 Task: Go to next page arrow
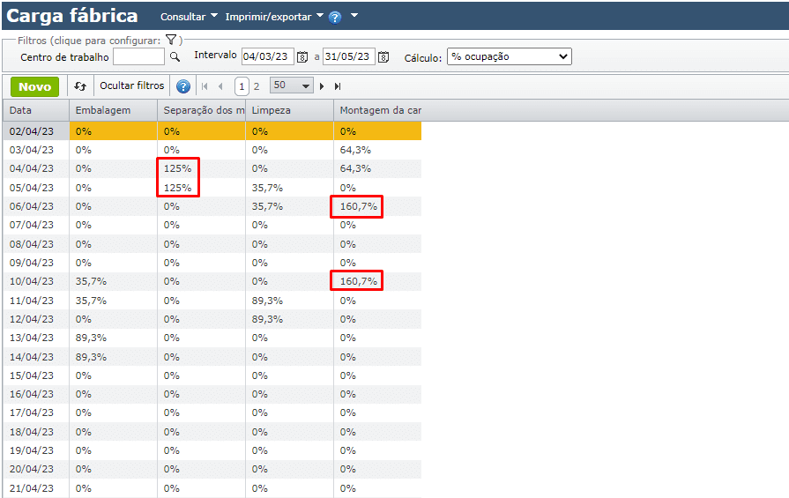click(322, 86)
